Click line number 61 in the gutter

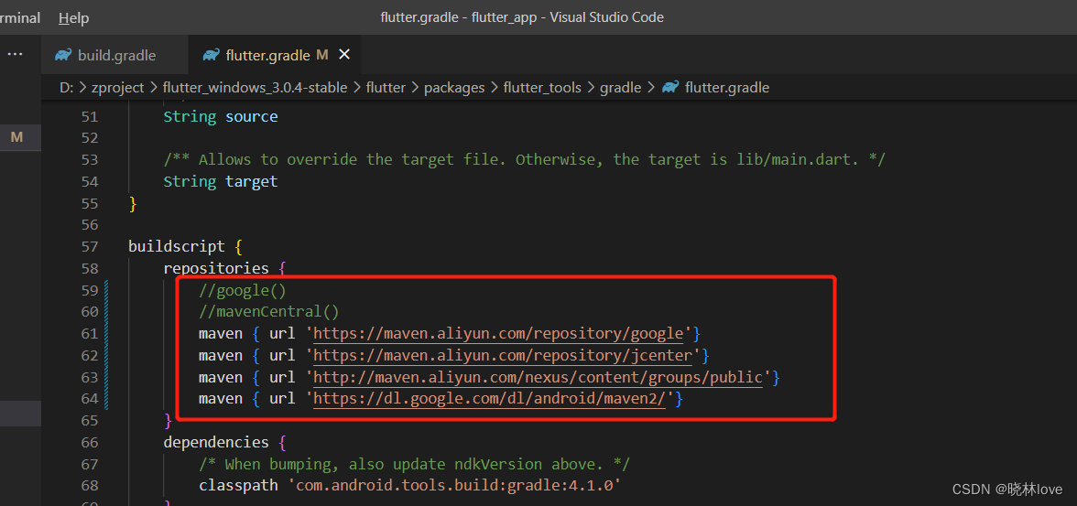click(x=90, y=334)
